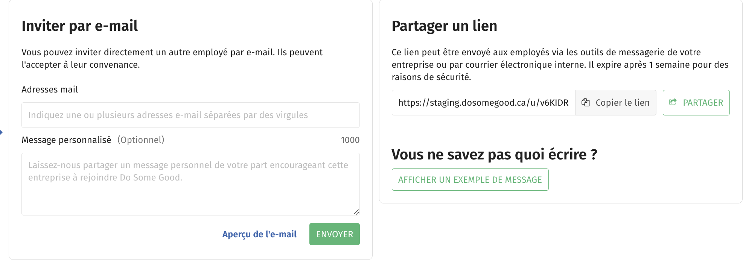Screen dimensions: 746x264
Task: Click the share arrow icon in PARTAGER
Action: tap(673, 102)
